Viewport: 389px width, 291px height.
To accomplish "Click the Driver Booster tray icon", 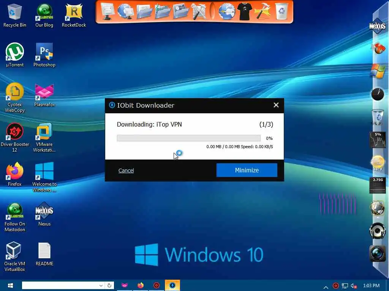I will pyautogui.click(x=336, y=286).
